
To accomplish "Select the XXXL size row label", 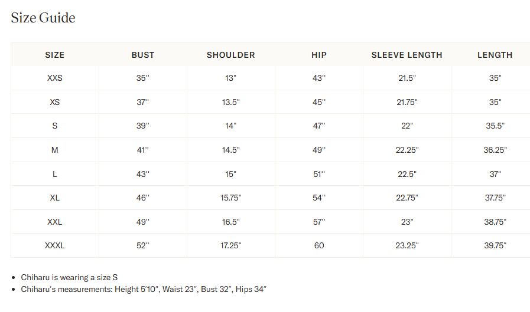I will pos(55,245).
